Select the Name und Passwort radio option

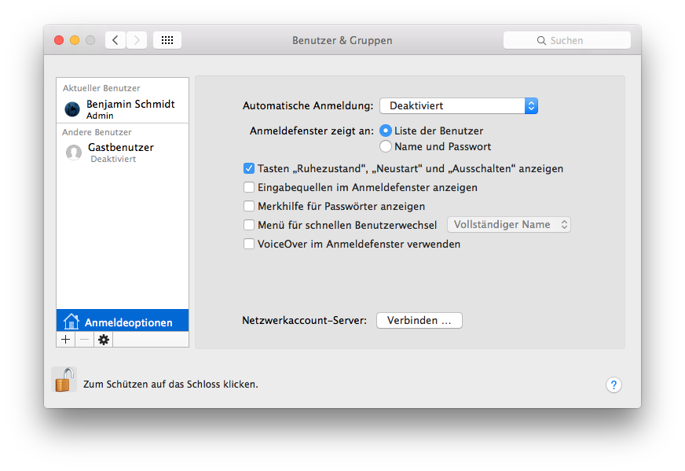pos(386,146)
